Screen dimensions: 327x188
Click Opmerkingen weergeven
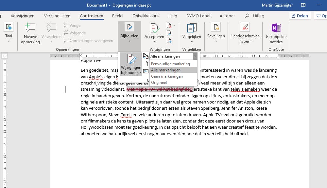click(88, 40)
